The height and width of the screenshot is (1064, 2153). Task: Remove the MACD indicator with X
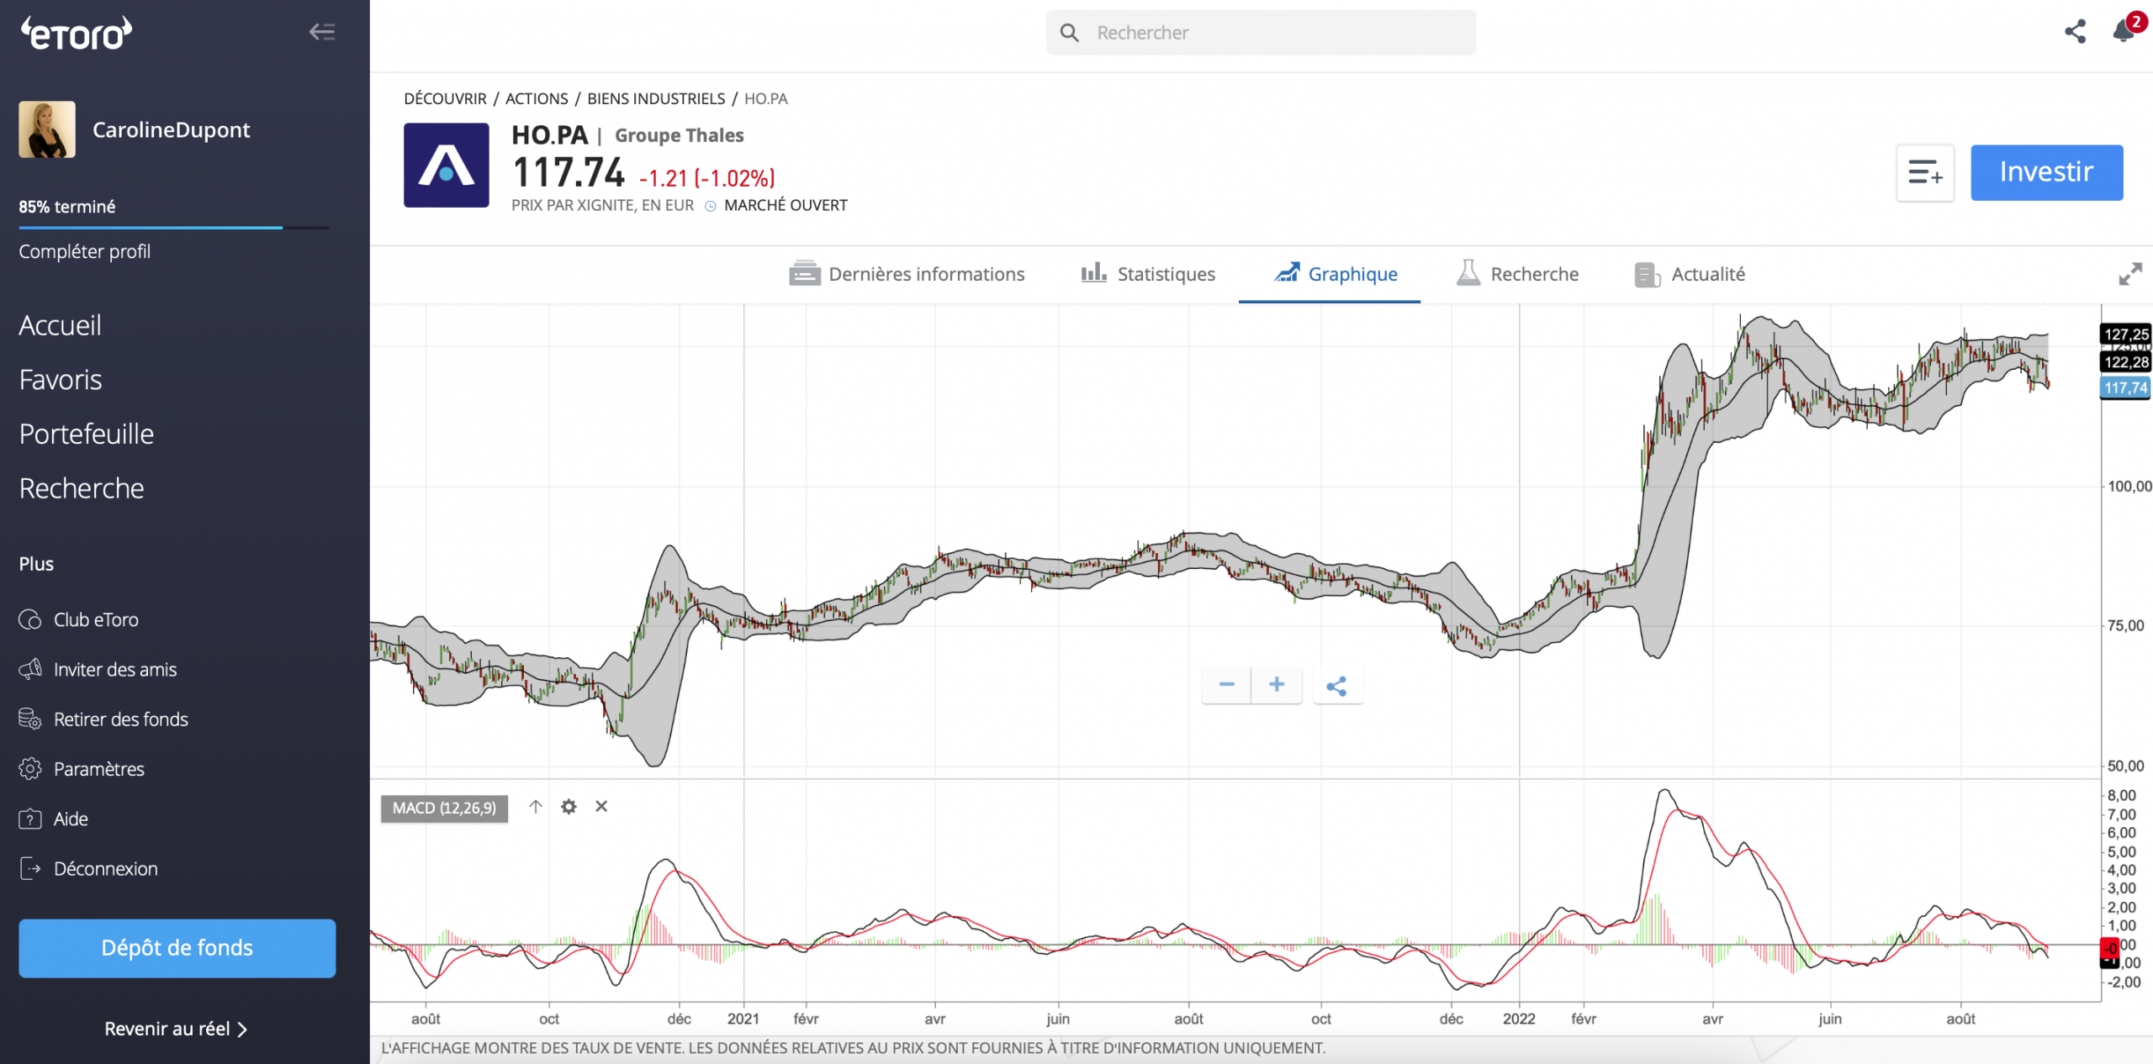coord(601,807)
